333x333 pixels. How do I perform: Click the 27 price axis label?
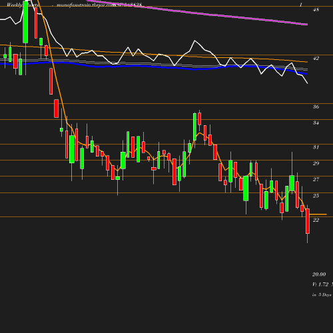click(x=316, y=179)
